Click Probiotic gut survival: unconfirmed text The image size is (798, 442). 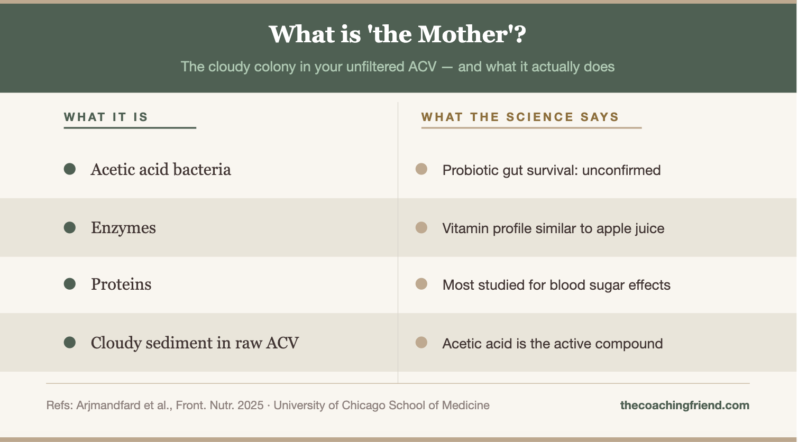[x=552, y=170]
